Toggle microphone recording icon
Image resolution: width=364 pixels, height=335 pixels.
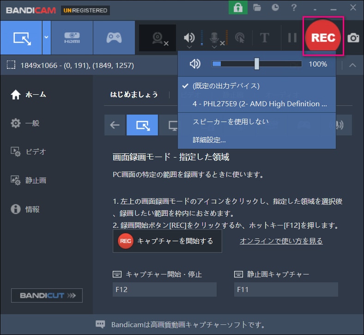pyautogui.click(x=214, y=37)
